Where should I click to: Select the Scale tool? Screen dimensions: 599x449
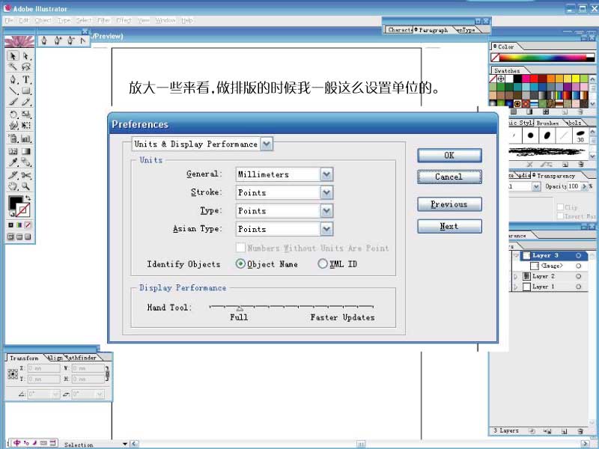(x=25, y=114)
